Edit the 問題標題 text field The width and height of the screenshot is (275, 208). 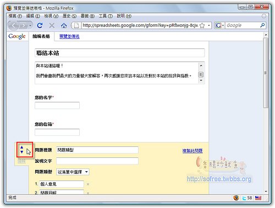pyautogui.click(x=97, y=150)
